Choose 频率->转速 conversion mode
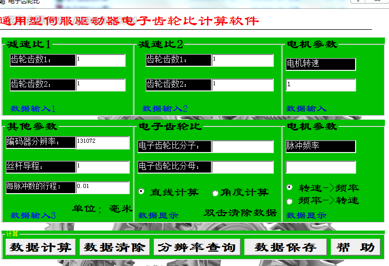 pyautogui.click(x=289, y=201)
